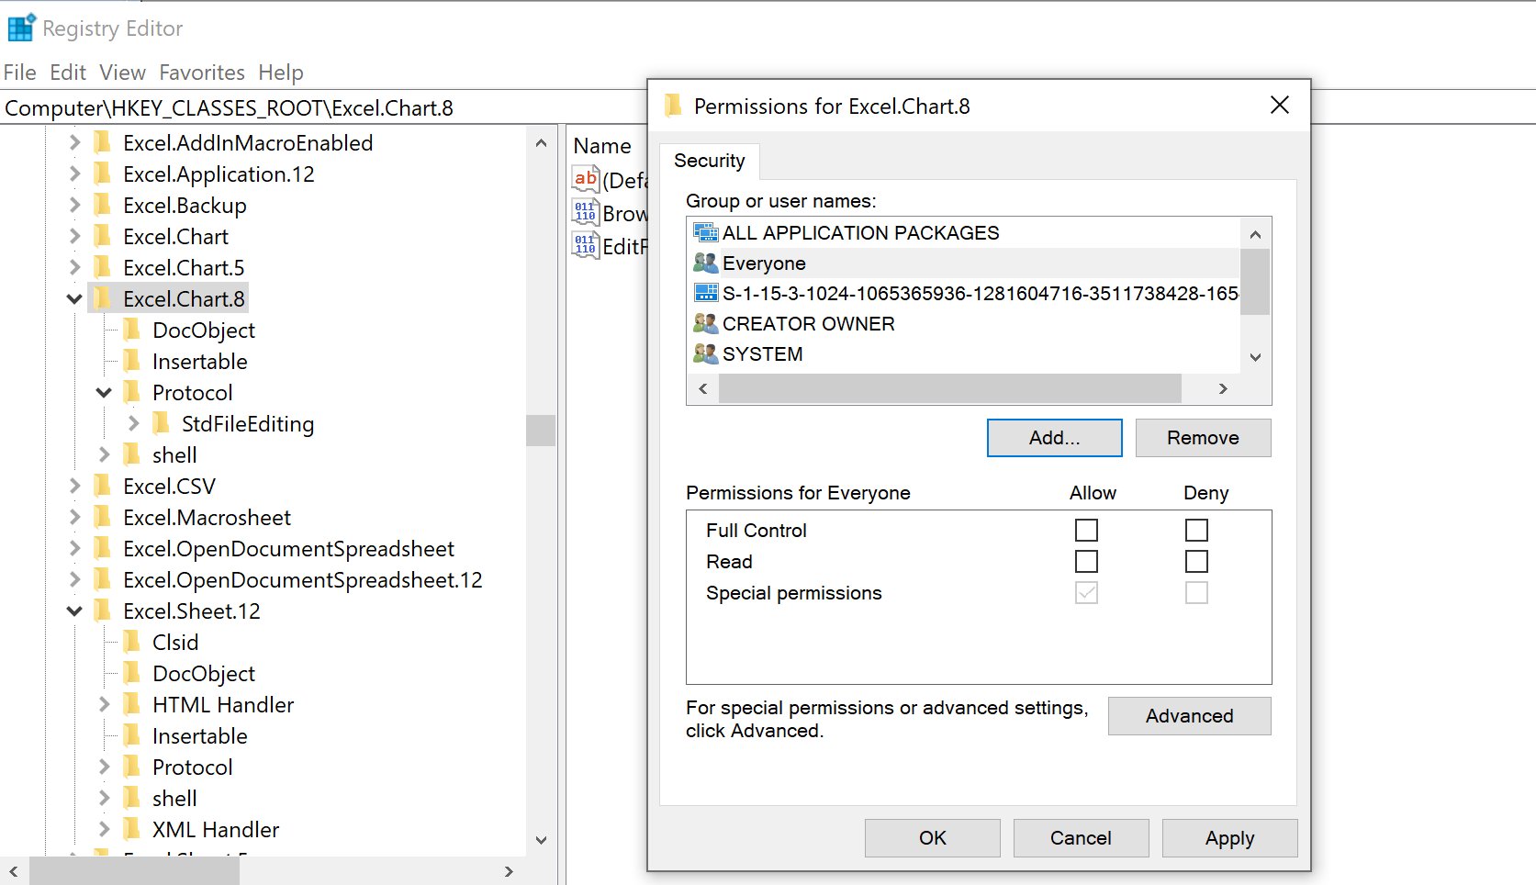Select Insertable under Excel.Chart.8
This screenshot has width=1536, height=885.
tap(200, 362)
